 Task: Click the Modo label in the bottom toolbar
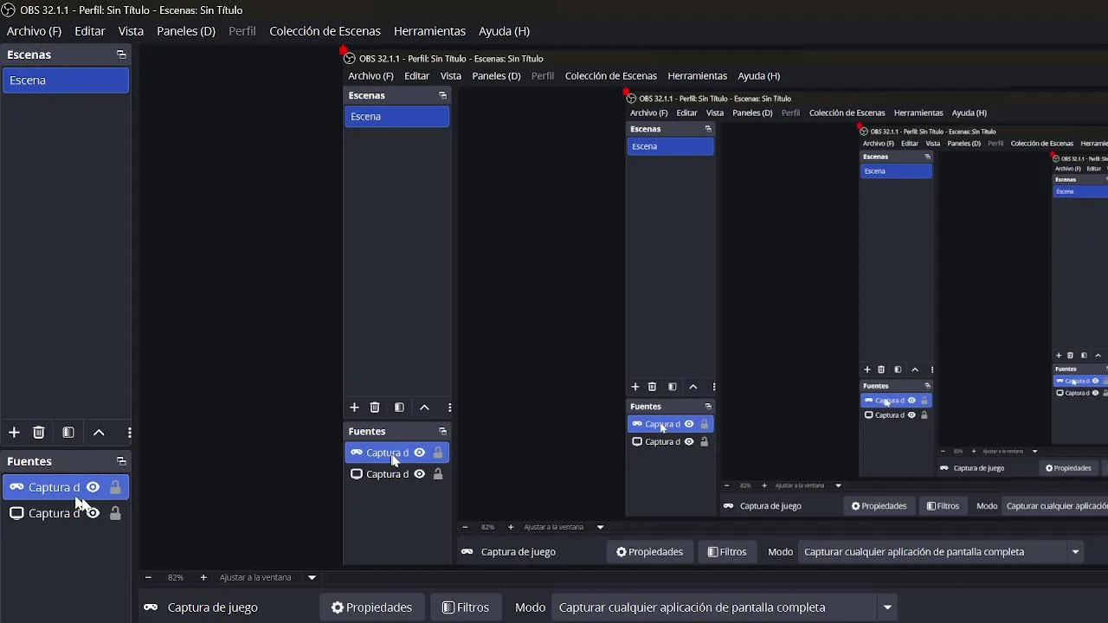530,607
